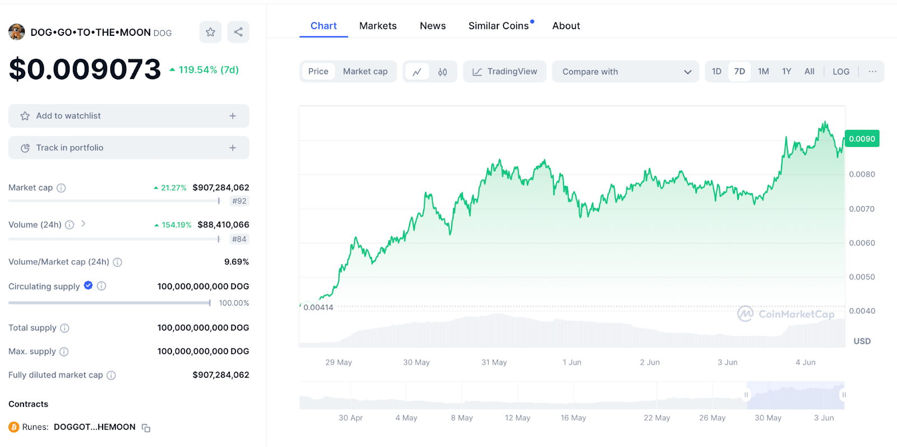Copy the Runes contract address
The width and height of the screenshot is (897, 447).
[x=146, y=428]
